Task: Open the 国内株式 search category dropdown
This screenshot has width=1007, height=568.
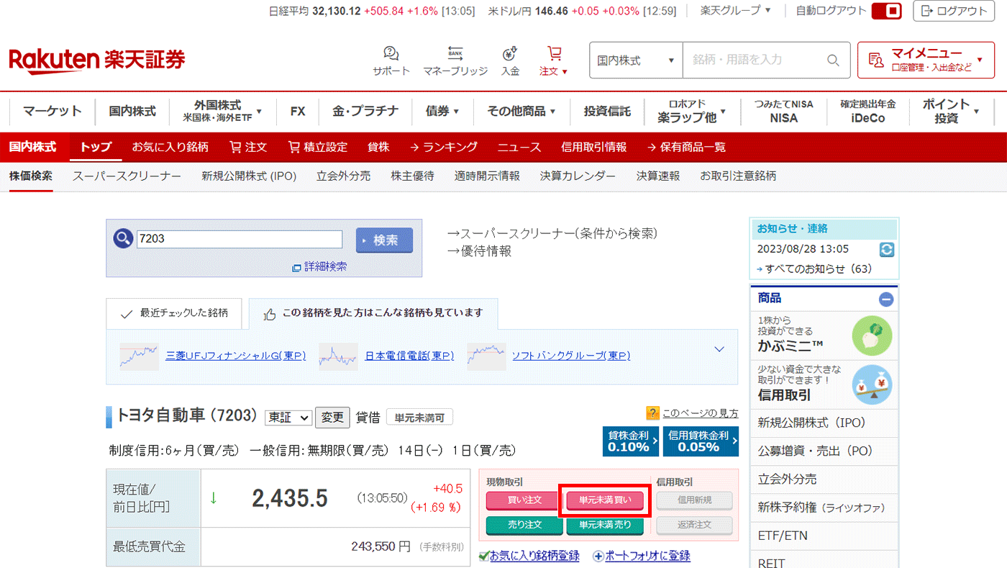Action: click(x=636, y=60)
